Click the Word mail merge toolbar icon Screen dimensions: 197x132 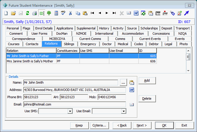click(136, 13)
